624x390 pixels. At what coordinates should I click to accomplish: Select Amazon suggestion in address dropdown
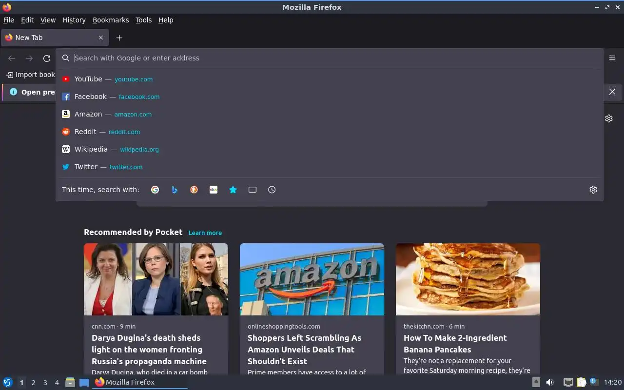click(330, 114)
